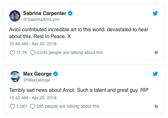This screenshot has width=168, height=118.
Task: View 2,045 people are talking about this
Action: (x=70, y=52)
